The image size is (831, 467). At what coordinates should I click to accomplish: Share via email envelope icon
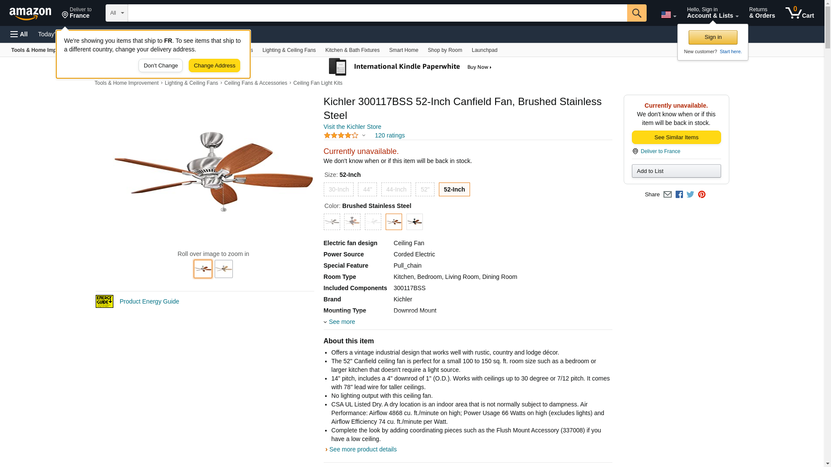(667, 195)
